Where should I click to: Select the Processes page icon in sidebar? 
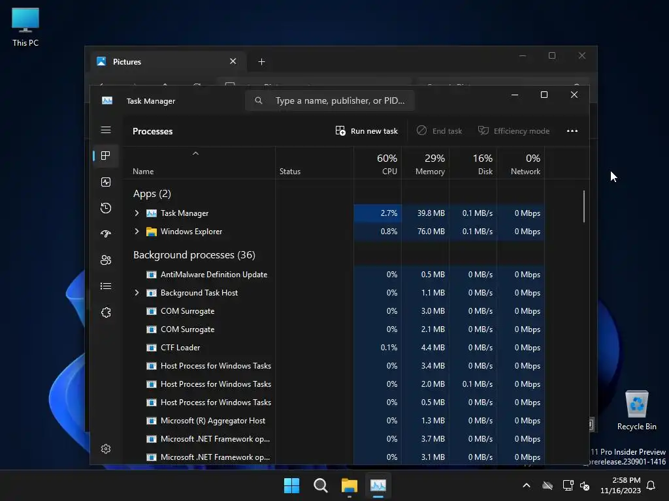[106, 156]
